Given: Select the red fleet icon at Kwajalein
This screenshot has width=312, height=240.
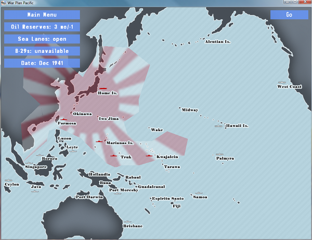Looking at the screenshot, I should pyautogui.click(x=149, y=156).
